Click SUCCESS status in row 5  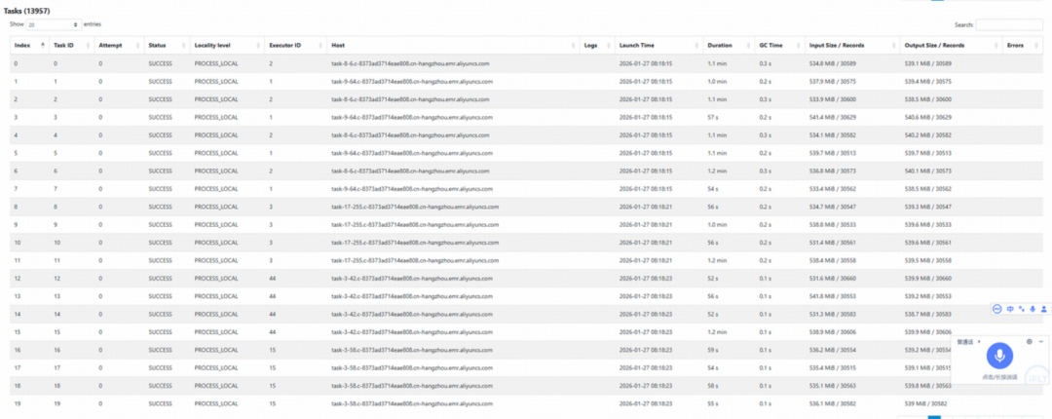coord(160,153)
